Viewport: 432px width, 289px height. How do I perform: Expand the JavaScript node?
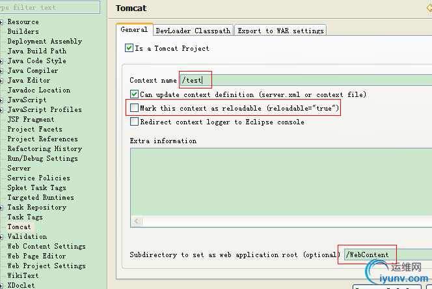pyautogui.click(x=1, y=100)
